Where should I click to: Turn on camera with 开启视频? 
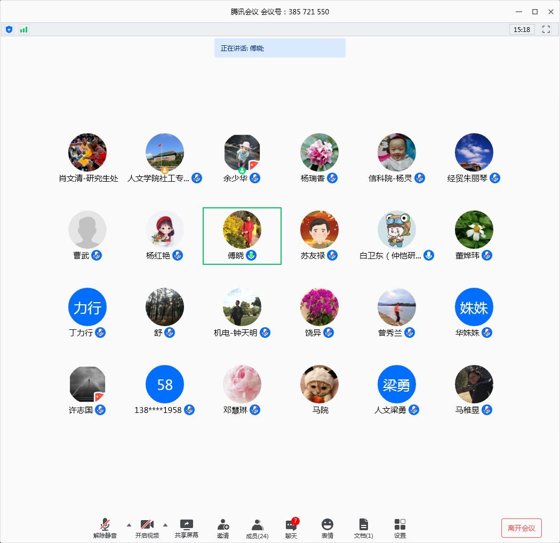(x=147, y=528)
